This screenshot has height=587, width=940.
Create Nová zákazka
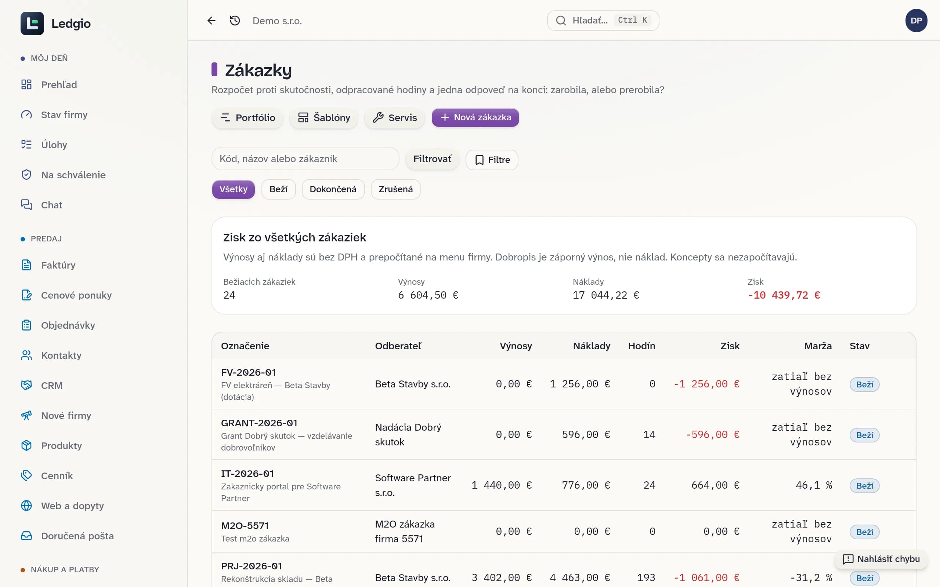pyautogui.click(x=476, y=118)
